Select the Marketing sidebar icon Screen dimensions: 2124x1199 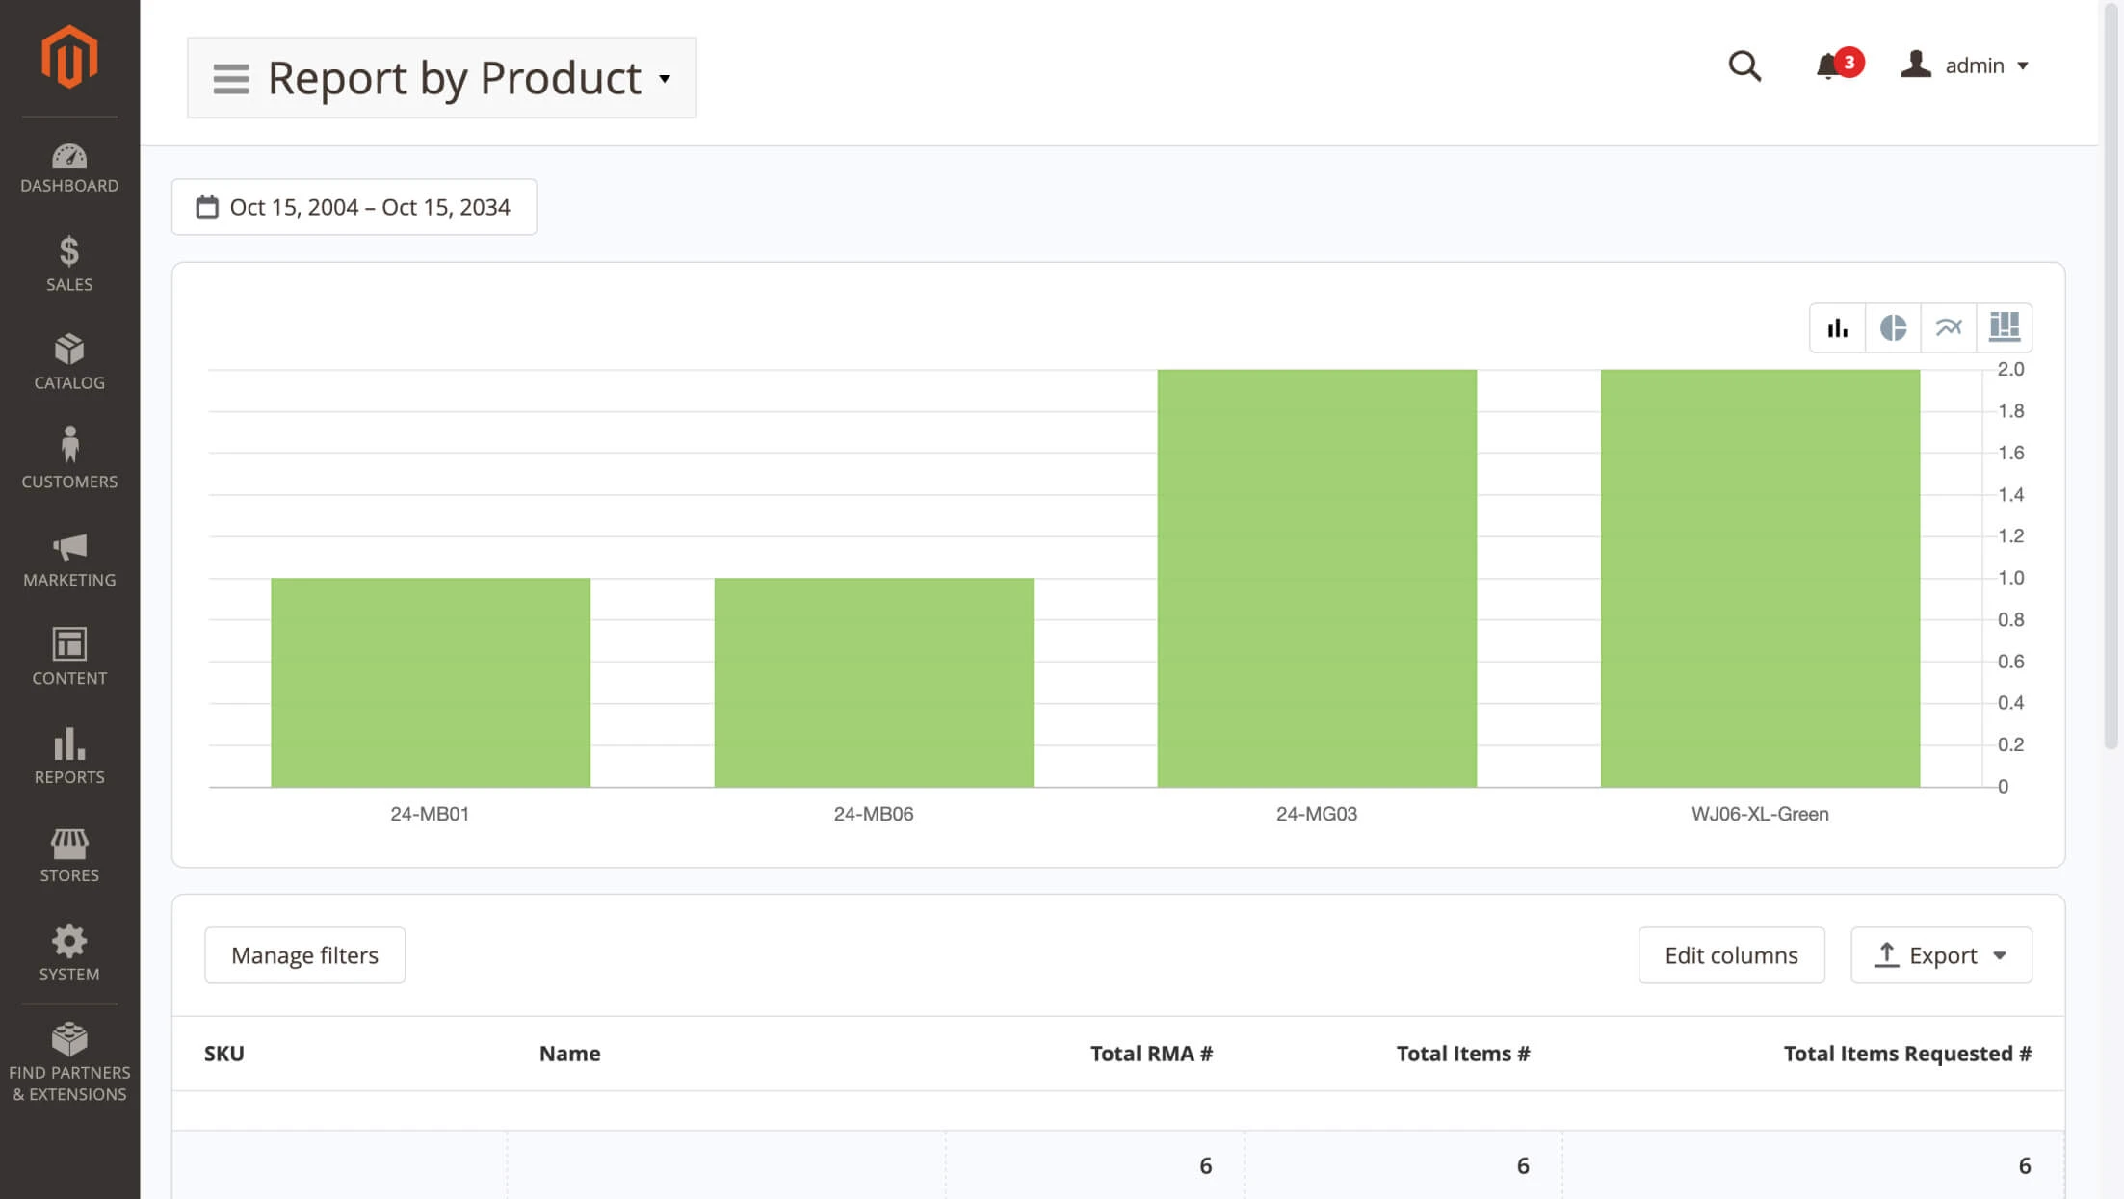tap(68, 556)
